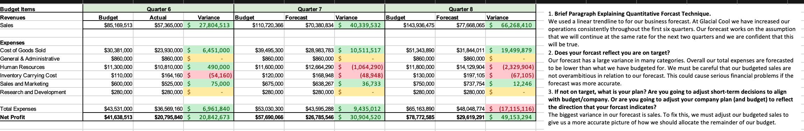Viewport: 804px width, 131px height.
Task: Click Quarter 7 total expenses $53,030,300
Action: (259, 109)
